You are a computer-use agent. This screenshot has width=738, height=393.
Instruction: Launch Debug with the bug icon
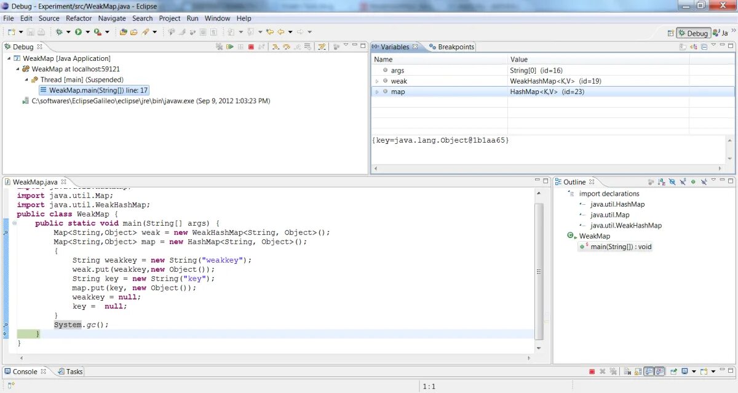click(x=59, y=31)
